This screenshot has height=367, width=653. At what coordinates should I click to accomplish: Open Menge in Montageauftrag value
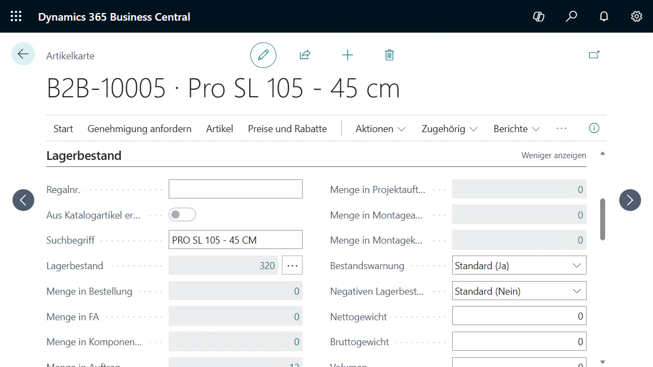580,215
